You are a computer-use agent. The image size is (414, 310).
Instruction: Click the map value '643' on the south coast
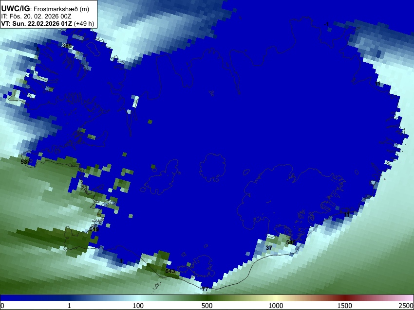tap(170, 271)
